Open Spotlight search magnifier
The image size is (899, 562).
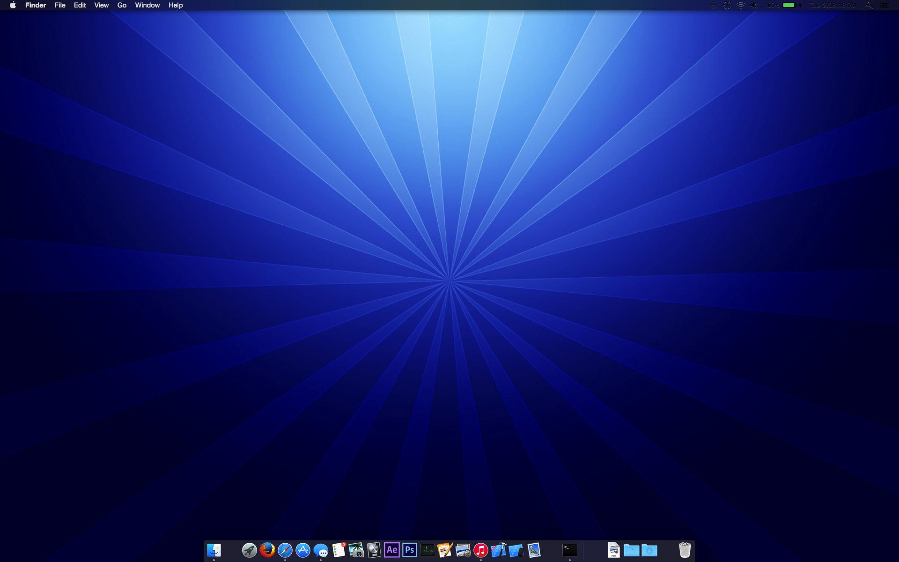coord(869,5)
